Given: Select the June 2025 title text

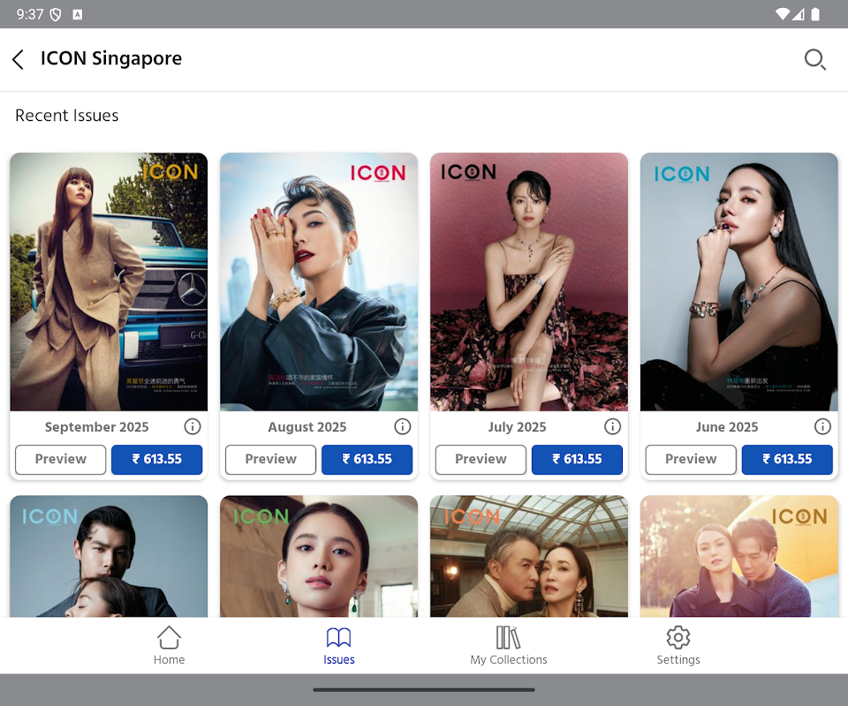Looking at the screenshot, I should tap(727, 427).
